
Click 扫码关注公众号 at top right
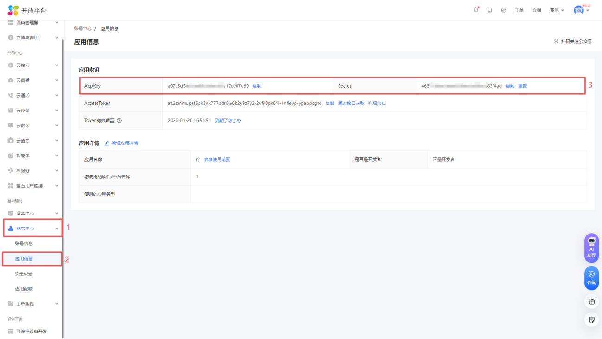[x=573, y=42]
